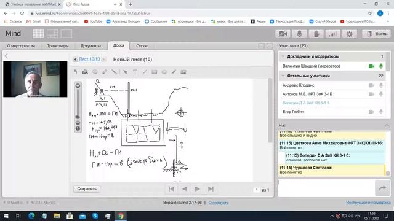The height and width of the screenshot is (221, 394).
Task: Toggle the microphone button in the Mind header
Action: [x=299, y=34]
